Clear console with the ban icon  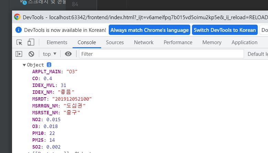coord(31,54)
